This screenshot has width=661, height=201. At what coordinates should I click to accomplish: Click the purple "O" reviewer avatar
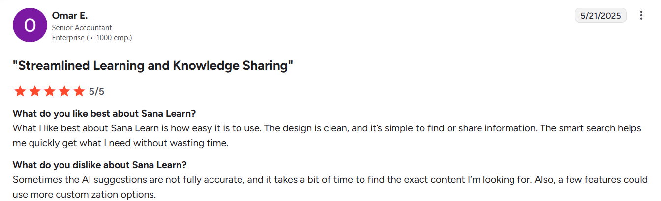point(30,26)
